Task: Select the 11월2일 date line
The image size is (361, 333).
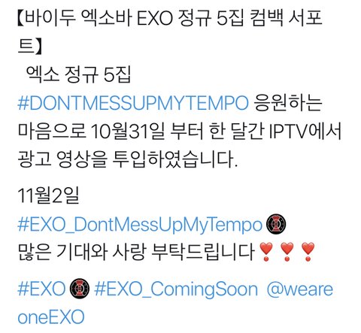Action: click(48, 195)
